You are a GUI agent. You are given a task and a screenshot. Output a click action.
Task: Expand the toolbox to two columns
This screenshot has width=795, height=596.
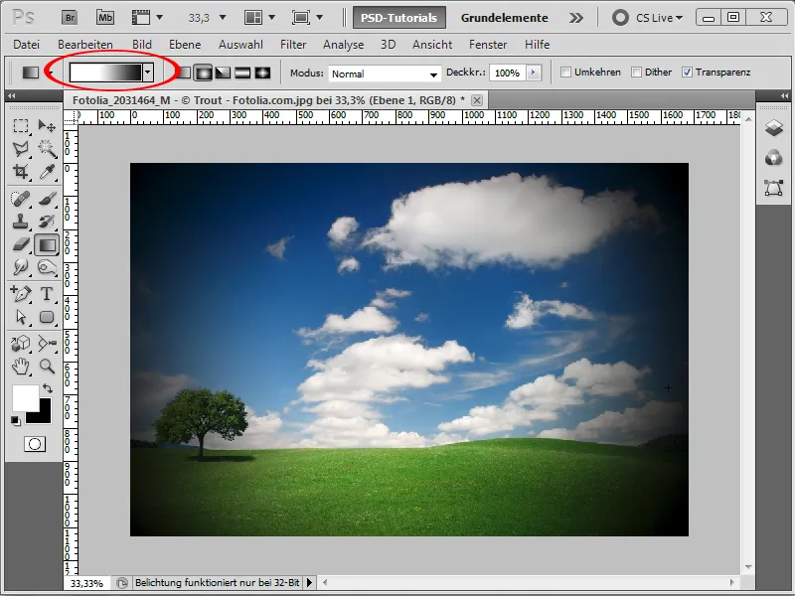click(x=11, y=95)
